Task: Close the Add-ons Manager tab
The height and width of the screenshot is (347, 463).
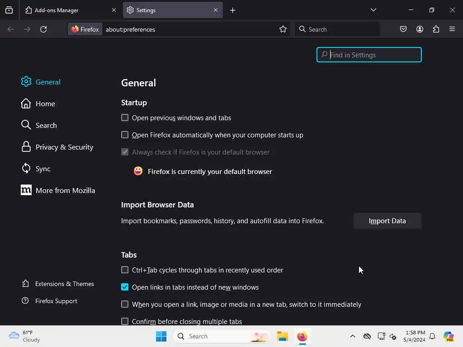Action: pyautogui.click(x=114, y=10)
